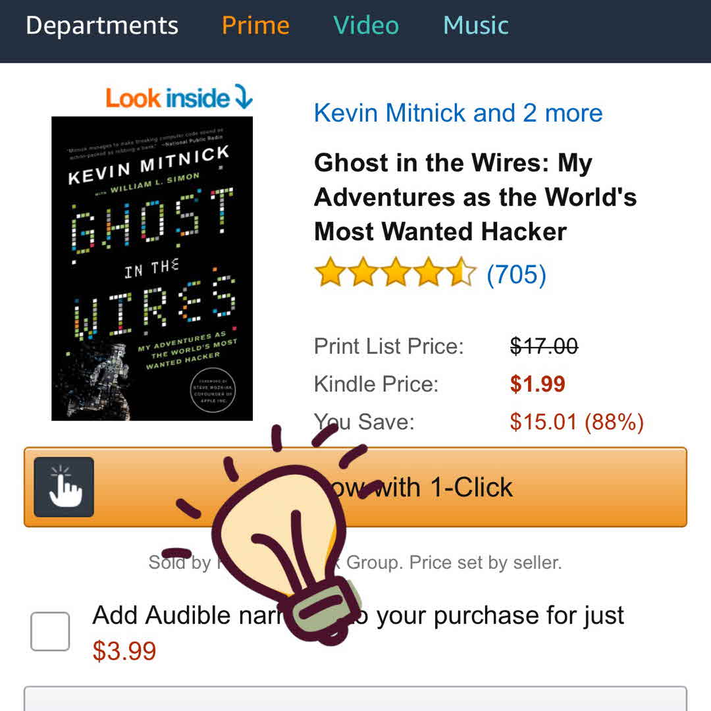Click the $1.99 Kindle price
This screenshot has width=711, height=711.
pos(537,384)
